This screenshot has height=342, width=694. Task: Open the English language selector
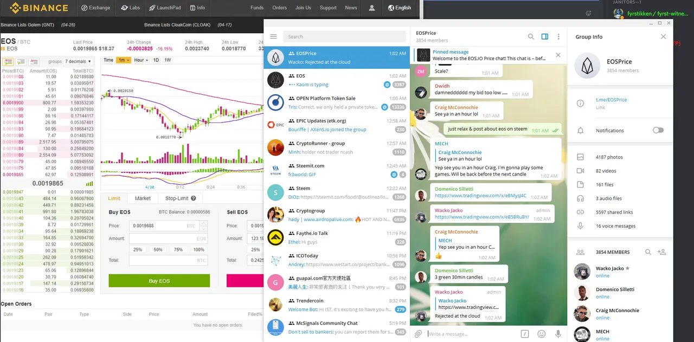point(400,8)
